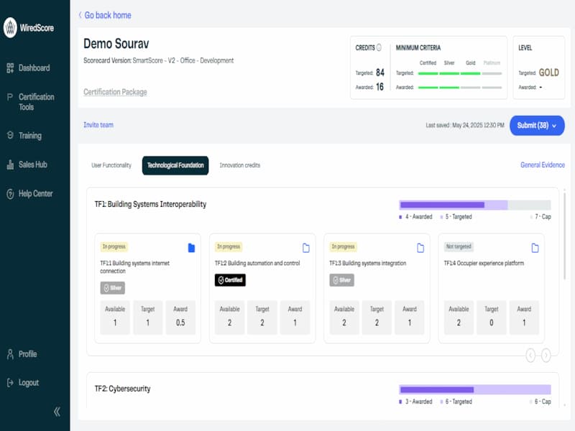Switch to the User Functionality tab
This screenshot has width=575, height=431.
111,165
